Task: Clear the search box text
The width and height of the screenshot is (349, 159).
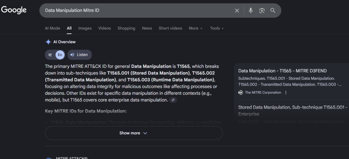Action: click(x=237, y=11)
